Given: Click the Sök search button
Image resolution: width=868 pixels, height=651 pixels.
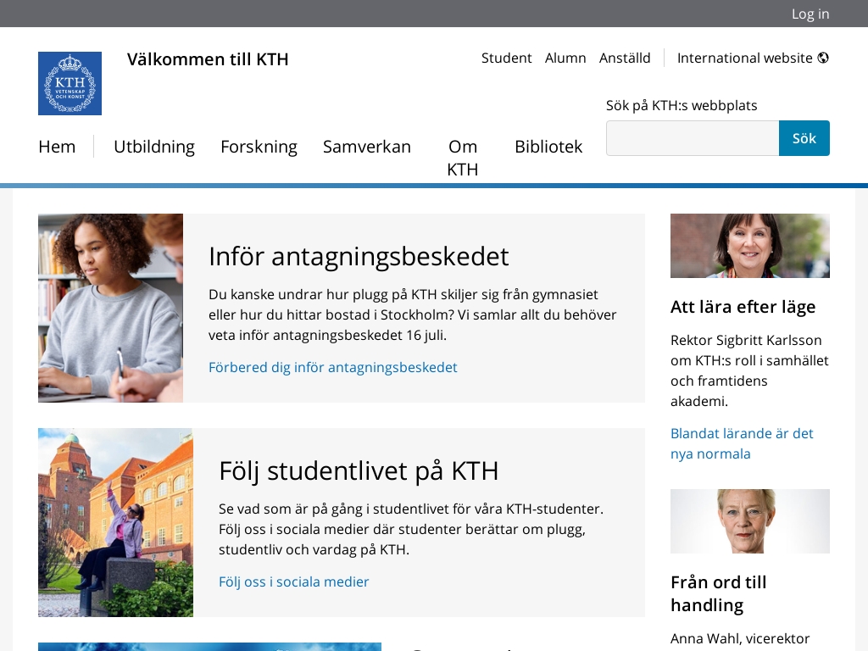Looking at the screenshot, I should pyautogui.click(x=804, y=138).
